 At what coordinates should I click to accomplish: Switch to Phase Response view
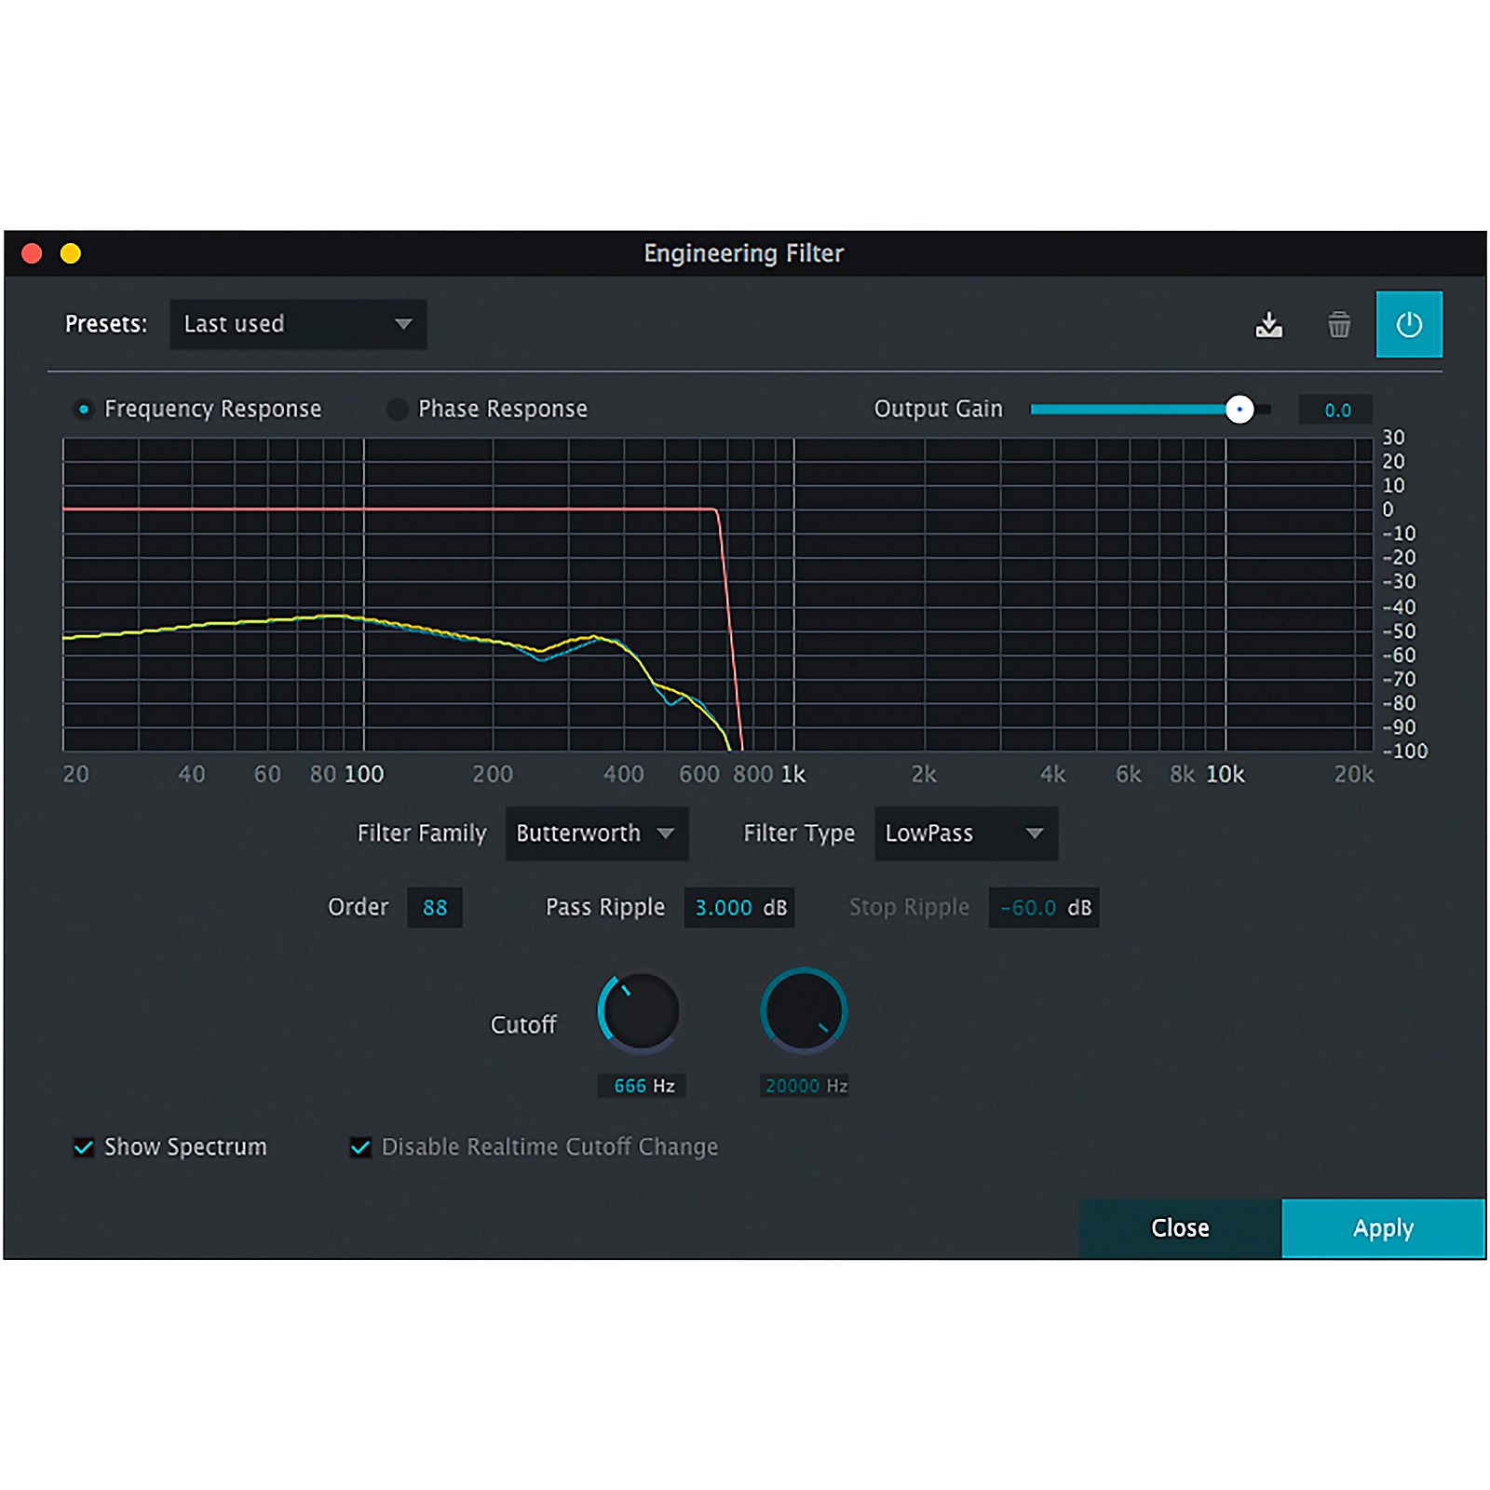pos(398,408)
